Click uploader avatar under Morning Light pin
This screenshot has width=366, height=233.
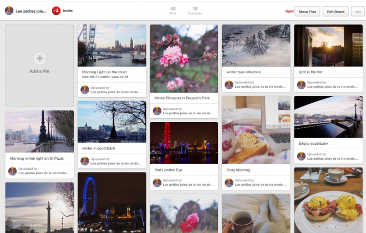85,89
